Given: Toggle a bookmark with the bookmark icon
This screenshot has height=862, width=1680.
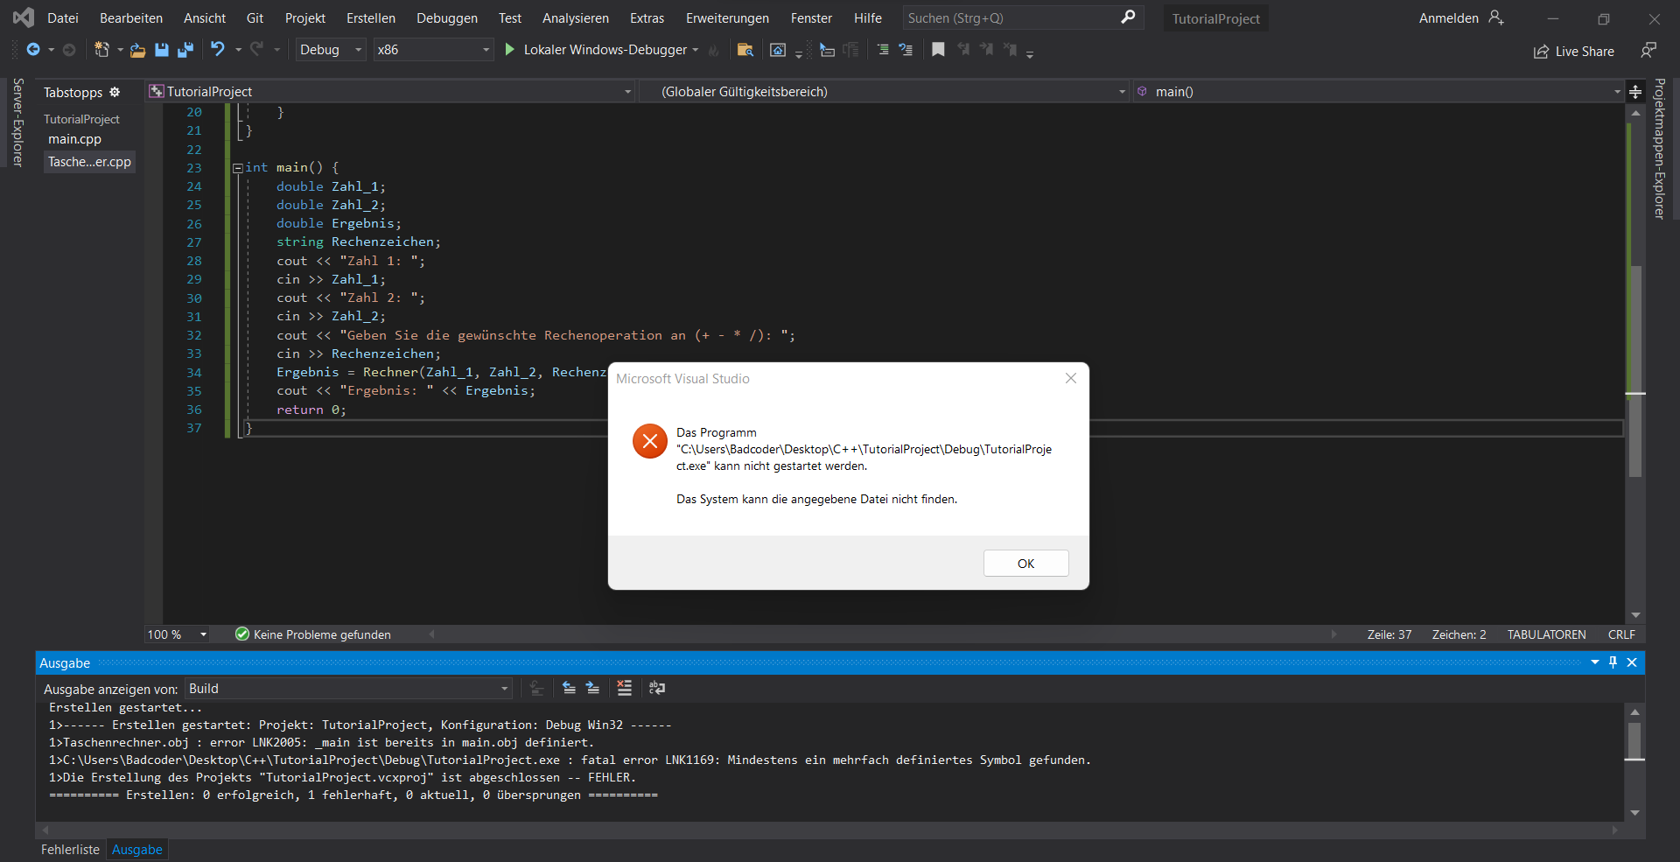Looking at the screenshot, I should click(x=938, y=50).
